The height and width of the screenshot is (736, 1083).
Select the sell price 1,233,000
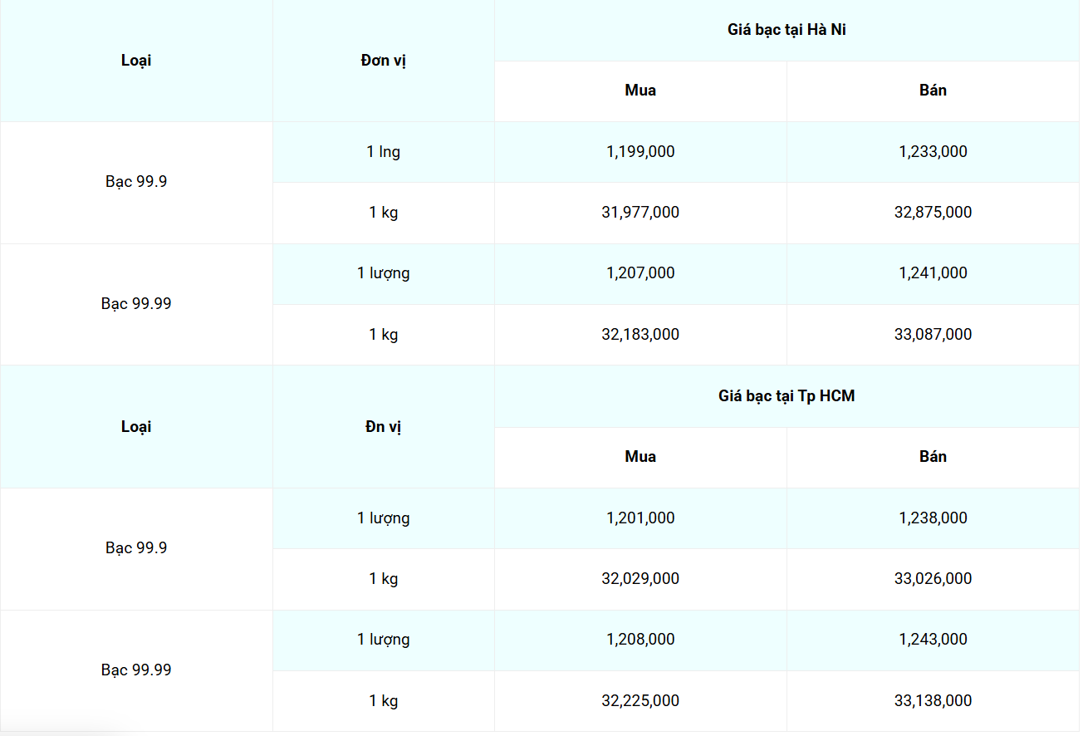pos(933,152)
